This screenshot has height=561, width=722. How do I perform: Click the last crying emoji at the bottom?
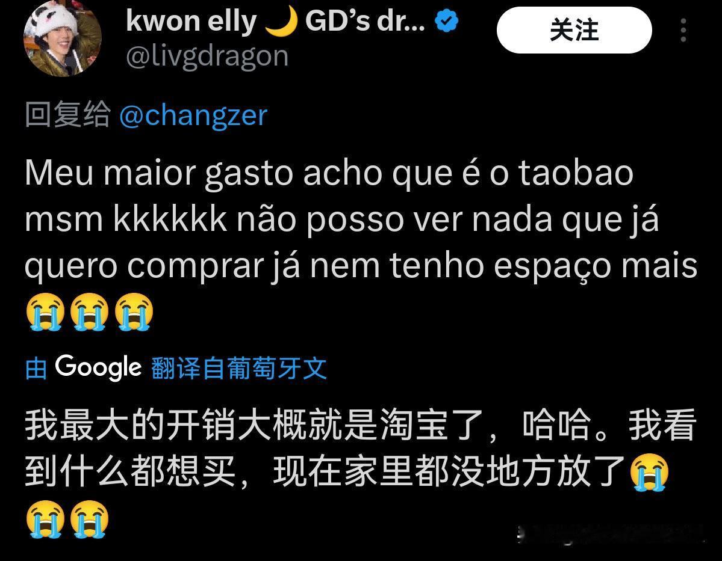point(89,520)
